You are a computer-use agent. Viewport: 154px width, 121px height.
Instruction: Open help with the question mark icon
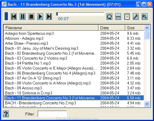[6, 114]
